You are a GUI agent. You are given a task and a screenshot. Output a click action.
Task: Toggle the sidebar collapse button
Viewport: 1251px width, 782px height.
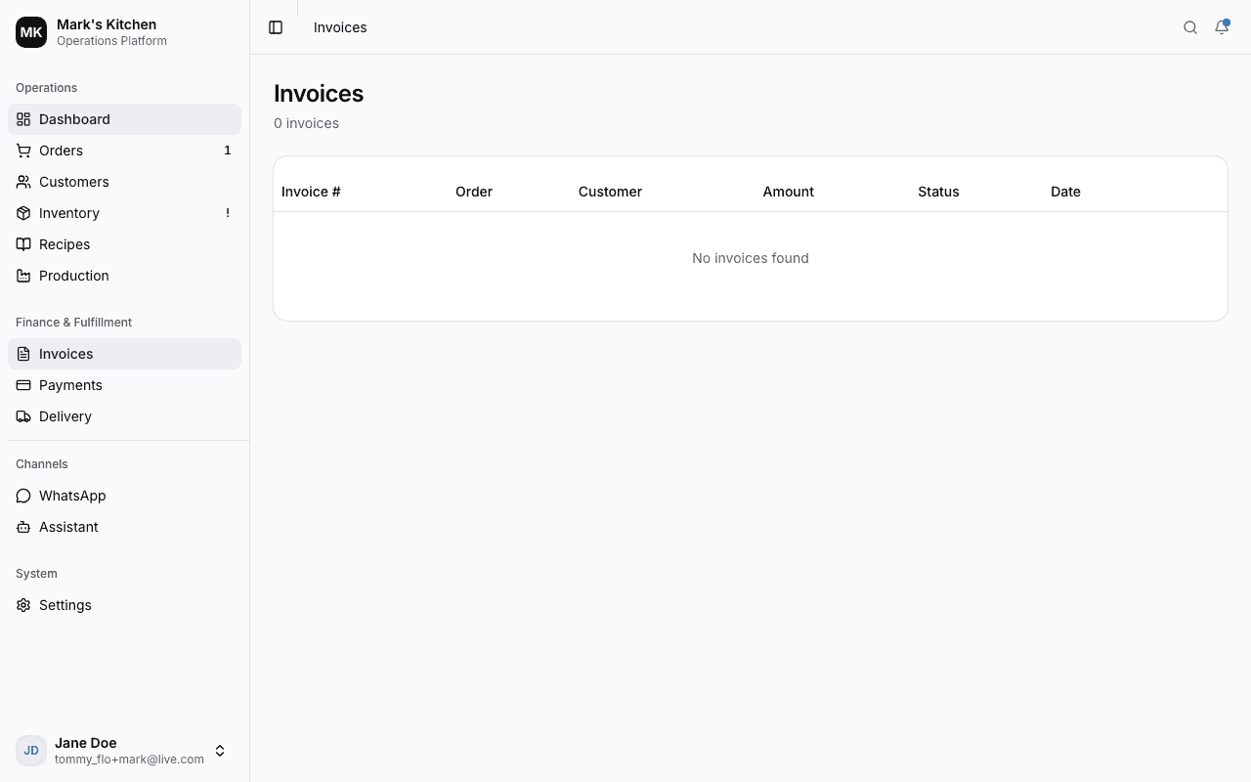tap(275, 27)
